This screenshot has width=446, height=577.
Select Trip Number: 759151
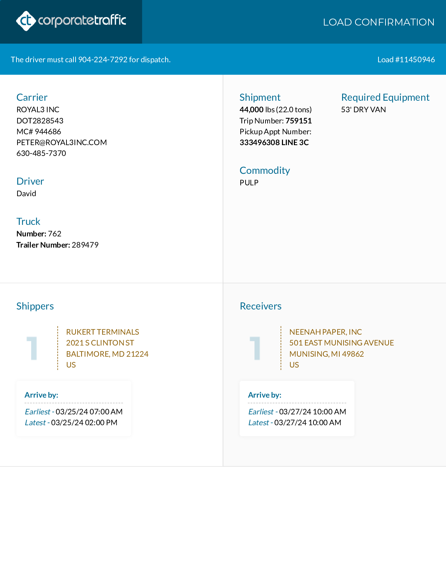click(x=276, y=121)
